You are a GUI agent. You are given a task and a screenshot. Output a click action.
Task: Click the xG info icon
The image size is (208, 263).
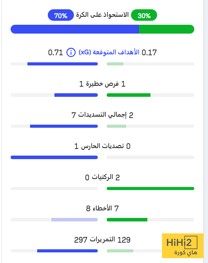click(71, 53)
